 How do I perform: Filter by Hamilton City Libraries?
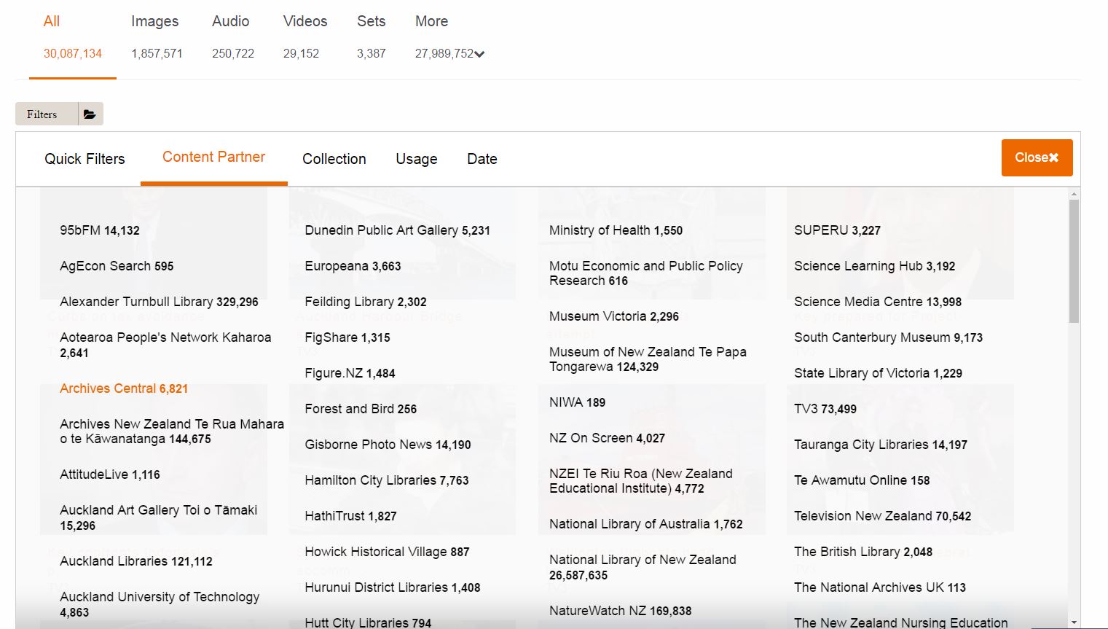click(x=387, y=480)
